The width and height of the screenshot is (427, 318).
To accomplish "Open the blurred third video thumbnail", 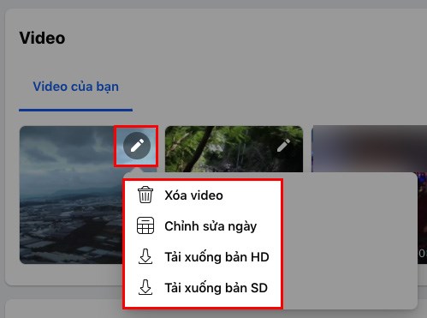I will click(x=369, y=149).
